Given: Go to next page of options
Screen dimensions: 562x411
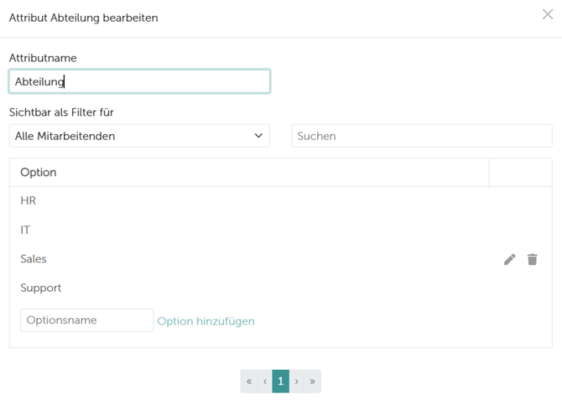Looking at the screenshot, I should (x=296, y=382).
